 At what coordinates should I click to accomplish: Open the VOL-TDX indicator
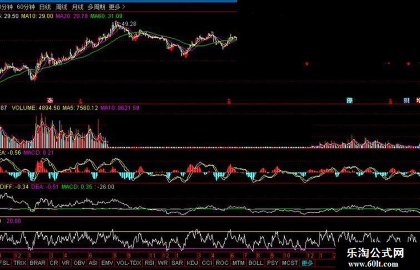click(128, 263)
